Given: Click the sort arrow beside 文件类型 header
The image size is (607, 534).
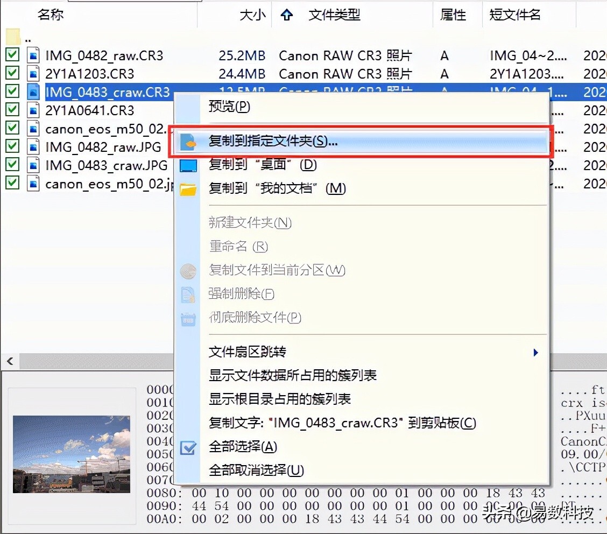Looking at the screenshot, I should (287, 15).
